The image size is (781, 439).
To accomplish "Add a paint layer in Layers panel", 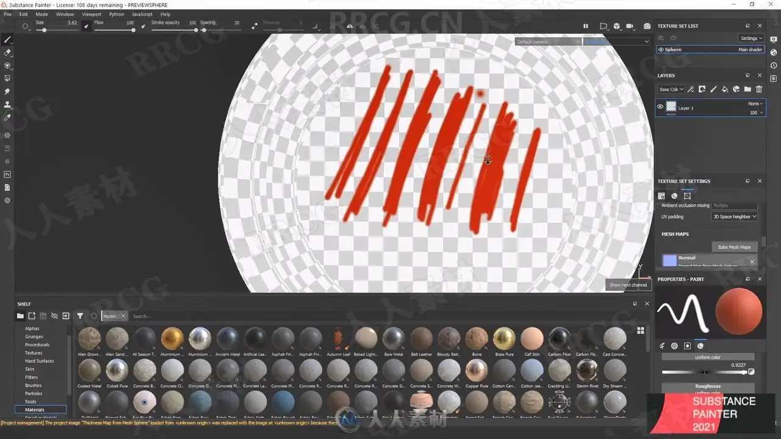I will (713, 89).
